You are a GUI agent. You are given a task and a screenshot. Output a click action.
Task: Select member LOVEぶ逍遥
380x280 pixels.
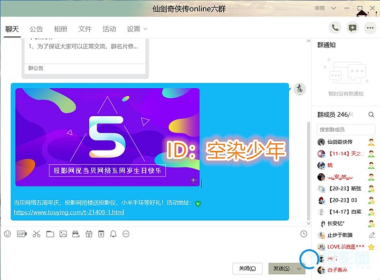pos(346,247)
